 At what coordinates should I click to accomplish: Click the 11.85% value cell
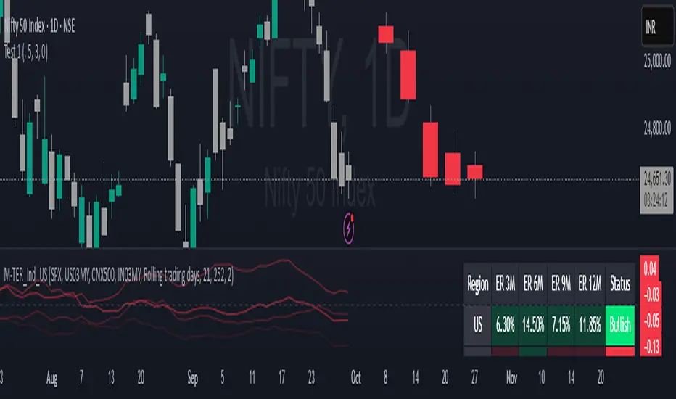[x=590, y=325]
